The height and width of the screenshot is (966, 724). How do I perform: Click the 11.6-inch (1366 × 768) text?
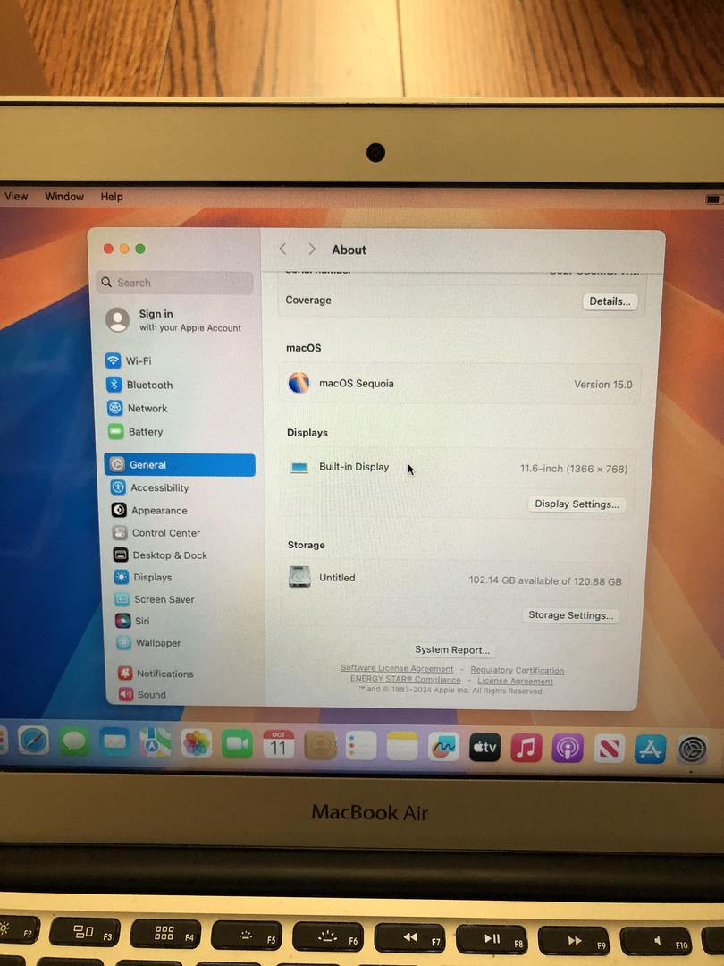tap(574, 469)
